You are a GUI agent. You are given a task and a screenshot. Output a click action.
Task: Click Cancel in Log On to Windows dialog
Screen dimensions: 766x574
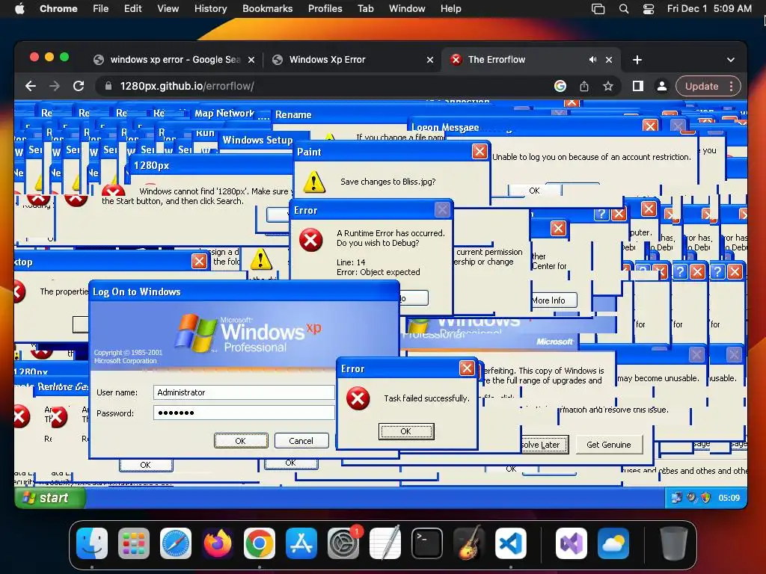tap(301, 441)
